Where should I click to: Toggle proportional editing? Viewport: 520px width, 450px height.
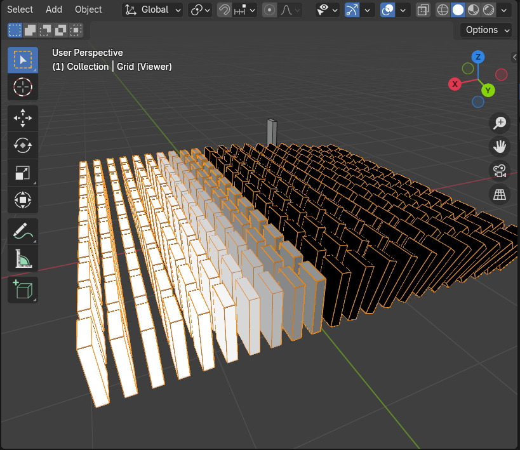click(269, 10)
